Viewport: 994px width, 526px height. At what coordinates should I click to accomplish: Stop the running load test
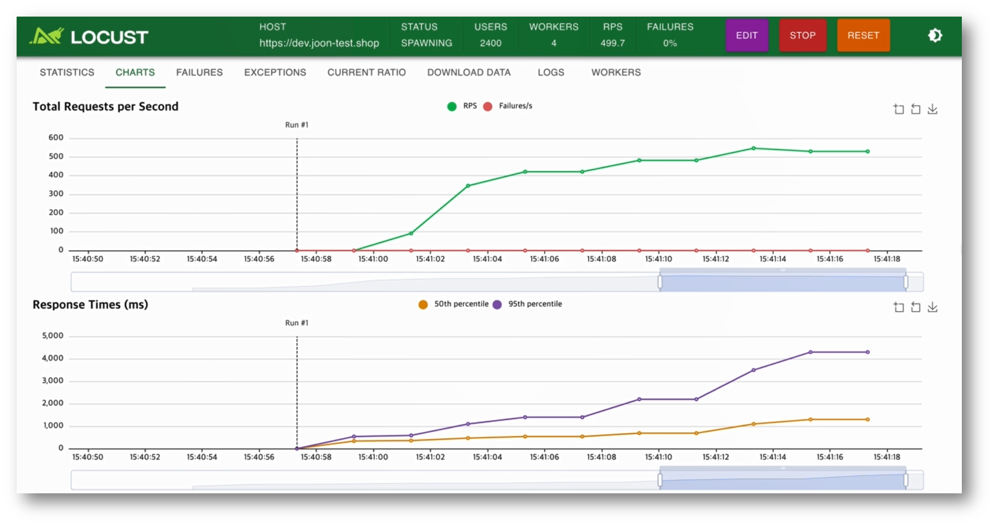(x=803, y=35)
